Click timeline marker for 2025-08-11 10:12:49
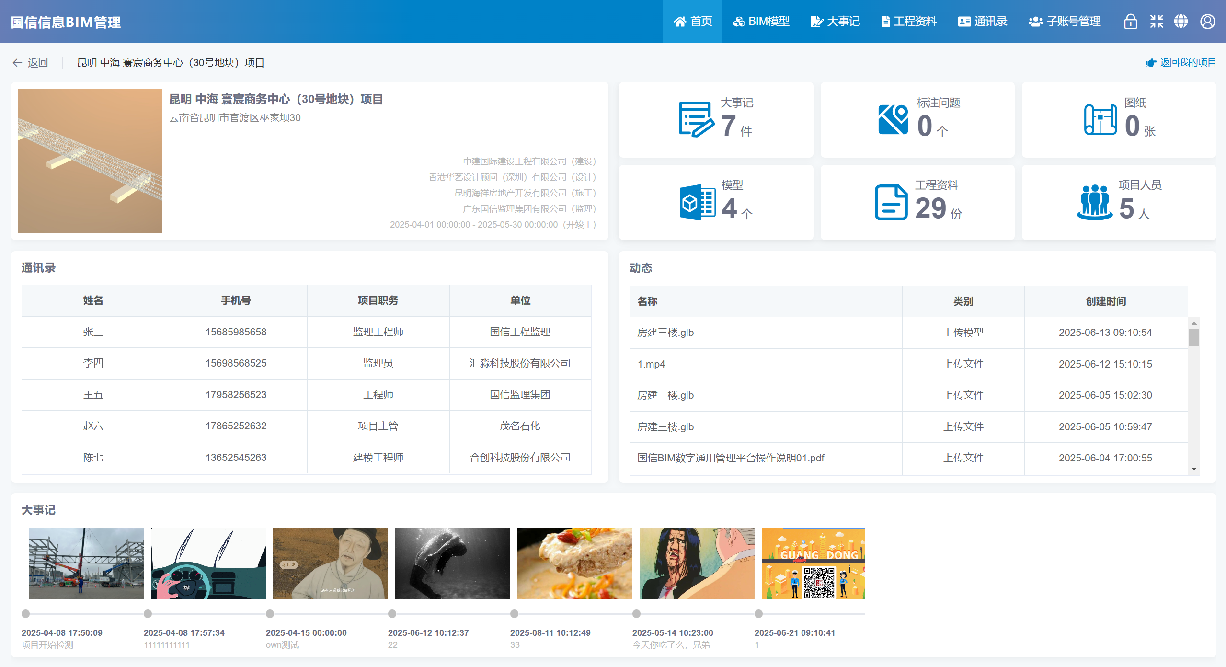This screenshot has width=1226, height=667. click(515, 614)
